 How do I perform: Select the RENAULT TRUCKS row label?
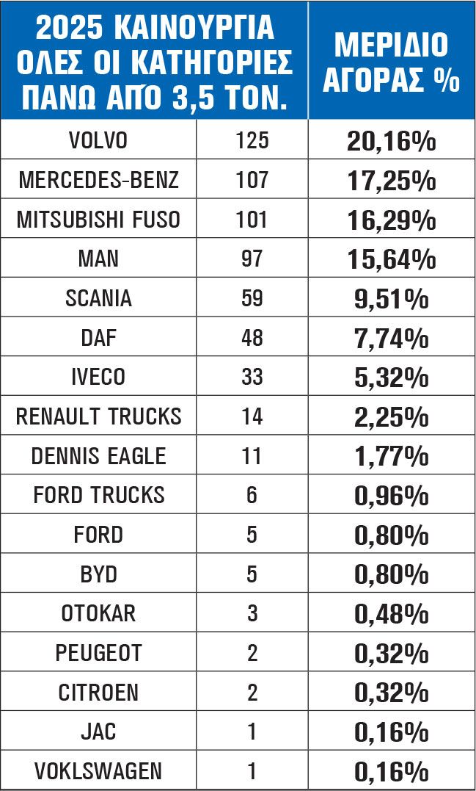(98, 416)
